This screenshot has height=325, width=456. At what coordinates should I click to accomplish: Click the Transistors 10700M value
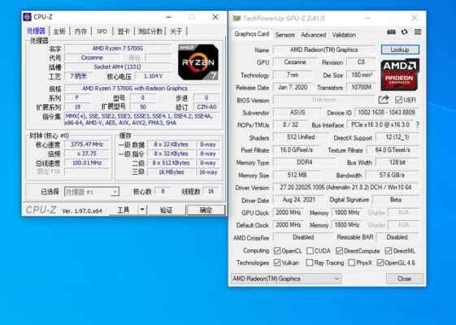pos(361,87)
